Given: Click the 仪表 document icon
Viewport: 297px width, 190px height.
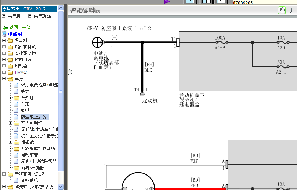Looking at the screenshot, I should click(x=16, y=104).
